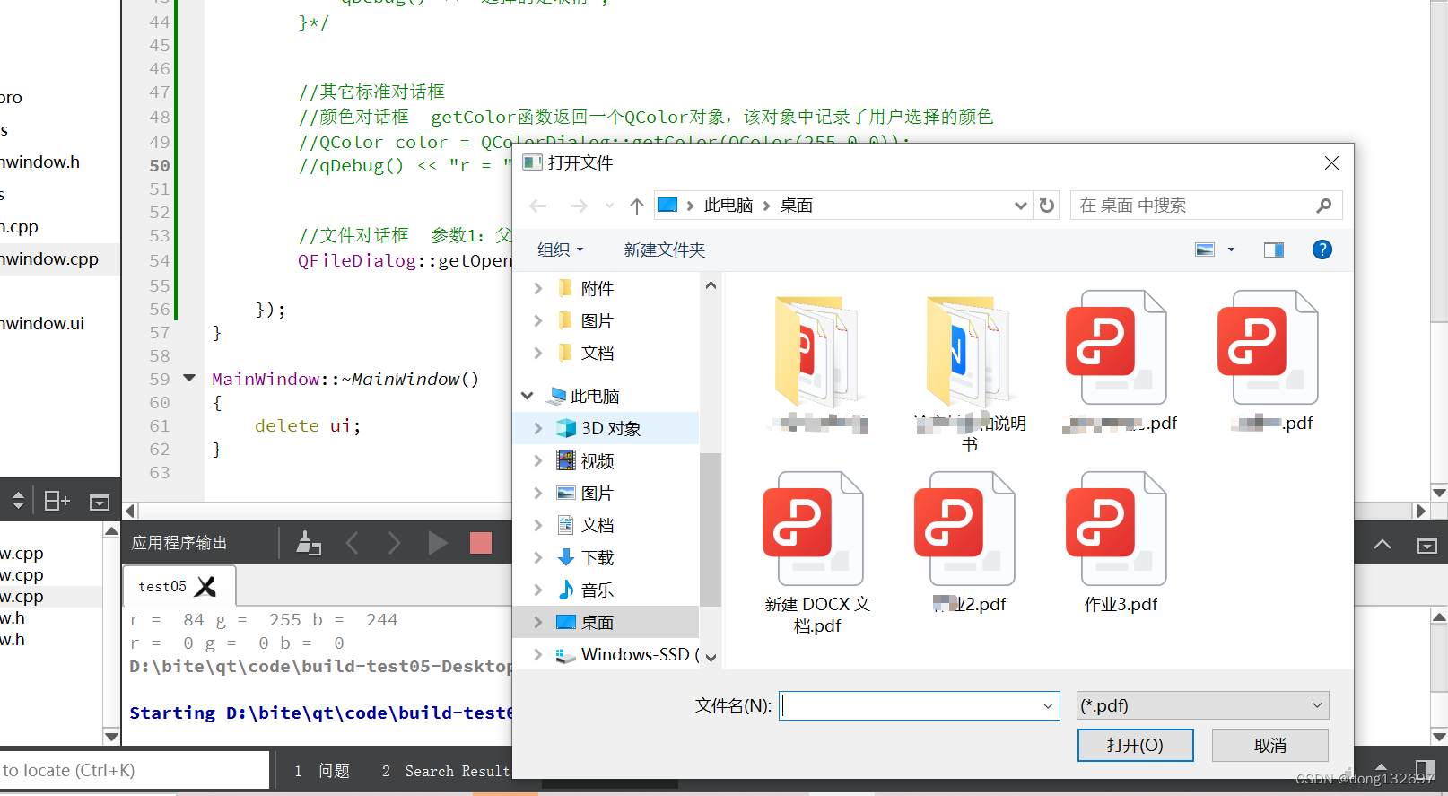Image resolution: width=1448 pixels, height=796 pixels.
Task: Expand the address bar path dropdown
Action: [1020, 206]
